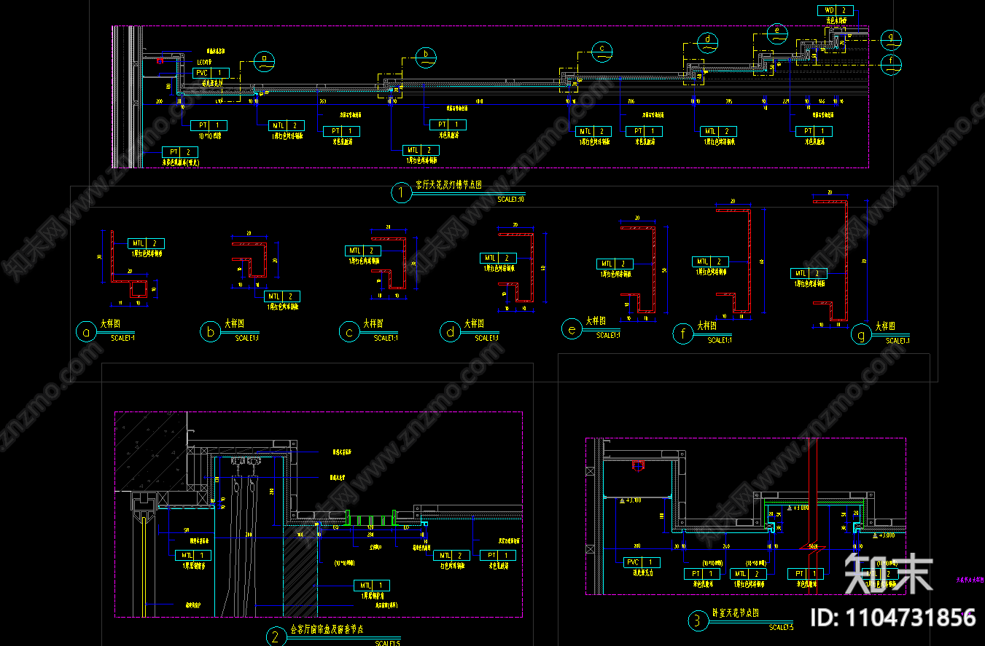Select drawing number circle 3

698,621
